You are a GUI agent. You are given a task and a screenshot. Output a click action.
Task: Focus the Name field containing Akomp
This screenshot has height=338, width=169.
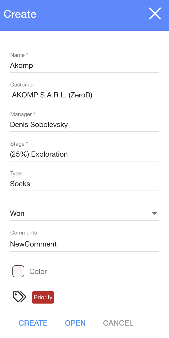(84, 66)
